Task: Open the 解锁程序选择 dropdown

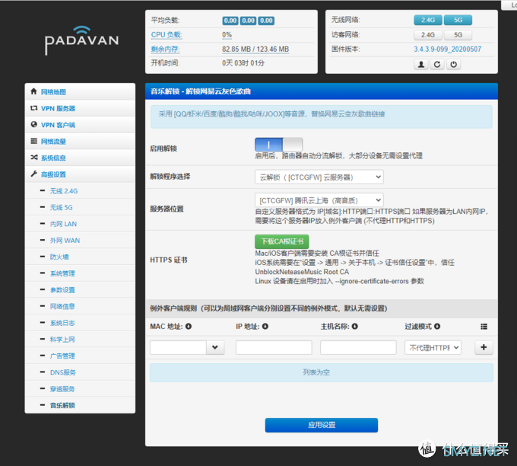Action: [x=319, y=177]
